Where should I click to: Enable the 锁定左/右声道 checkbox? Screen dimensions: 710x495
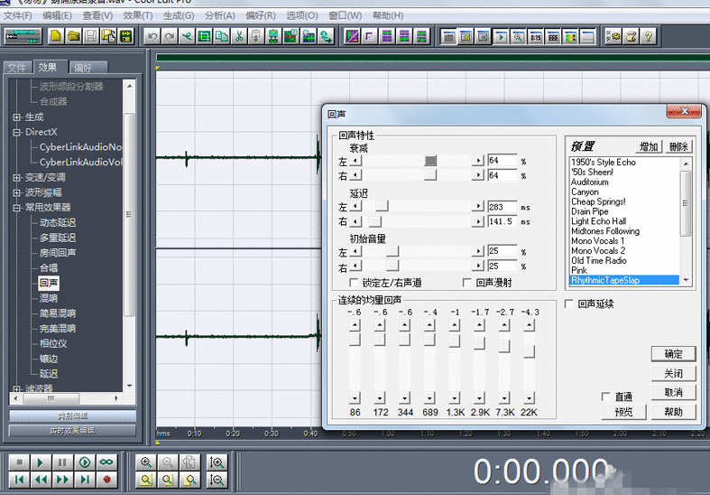click(354, 283)
